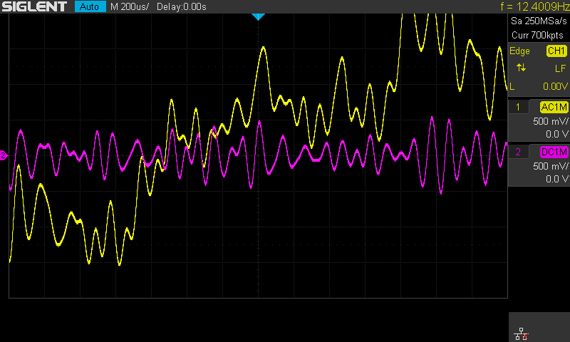Click channel 2's 500 mV/ scale

(550, 166)
